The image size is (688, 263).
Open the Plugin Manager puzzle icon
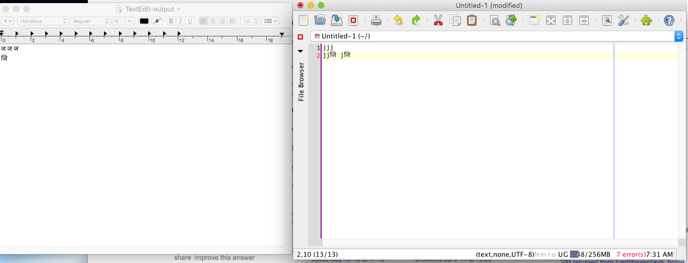(646, 20)
